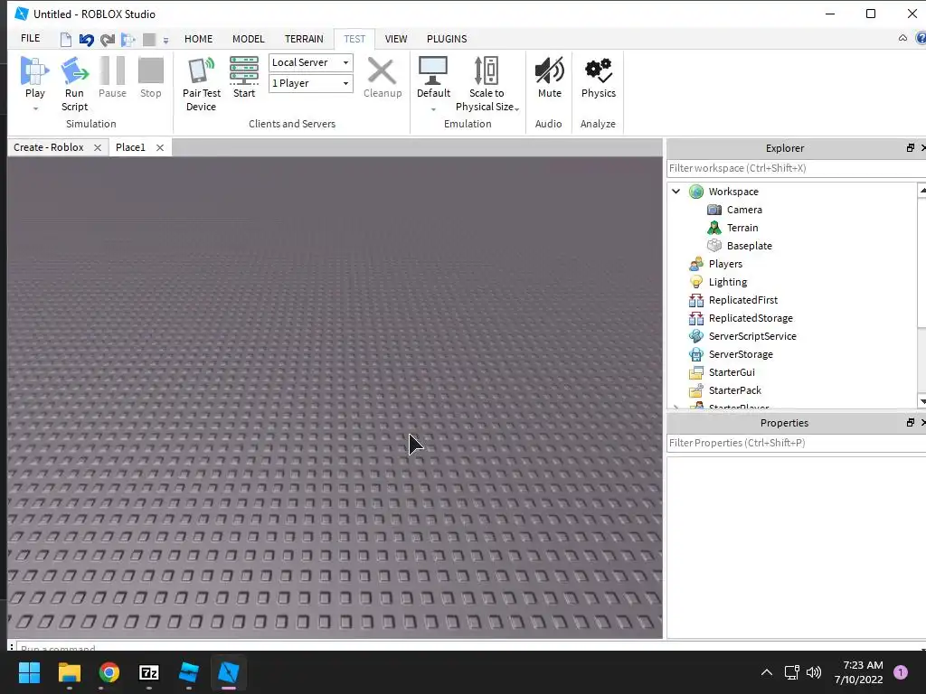This screenshot has height=694, width=926.
Task: Select StarterGui in Explorer
Action: point(732,372)
